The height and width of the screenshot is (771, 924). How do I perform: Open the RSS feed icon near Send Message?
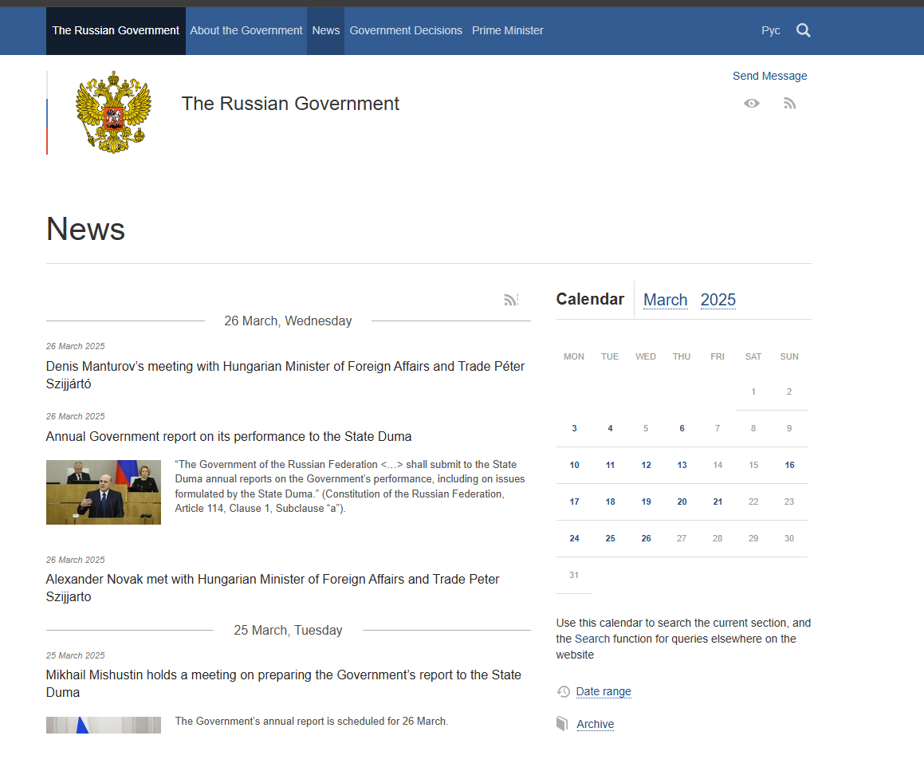789,104
